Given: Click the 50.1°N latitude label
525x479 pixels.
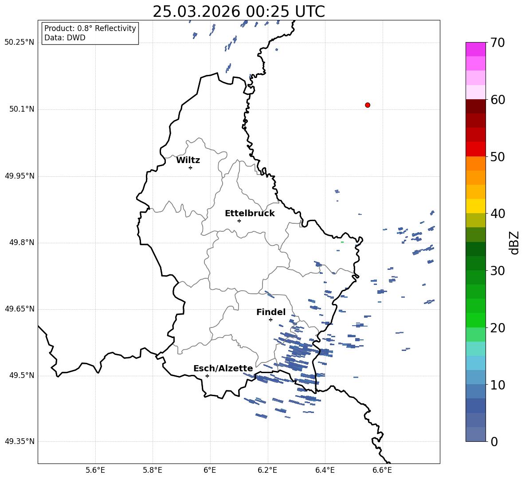Looking at the screenshot, I should 22,109.
